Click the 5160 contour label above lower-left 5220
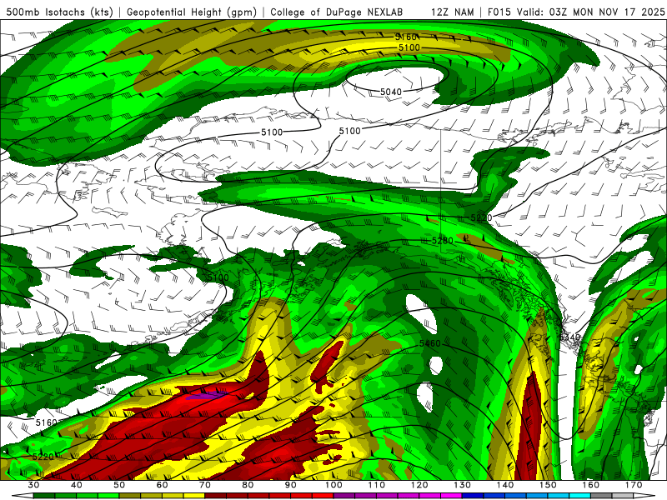The height and width of the screenshot is (500, 667). (x=46, y=422)
